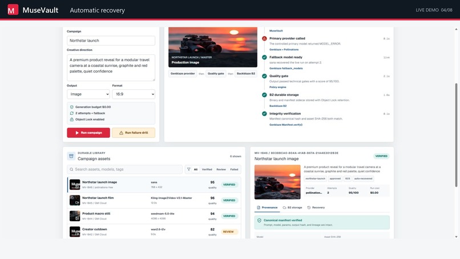The width and height of the screenshot is (460, 259).
Task: Click the page vertical scrollbar
Action: click(456, 134)
